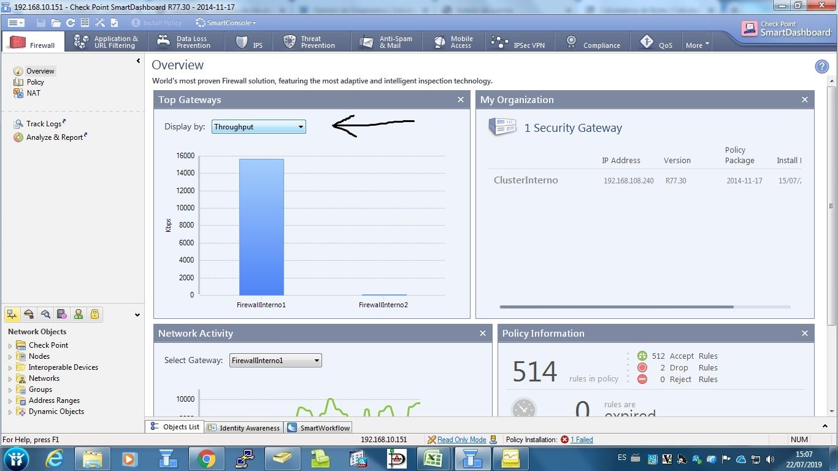Click the 1 Failed policy installation link
The height and width of the screenshot is (471, 838).
click(582, 440)
